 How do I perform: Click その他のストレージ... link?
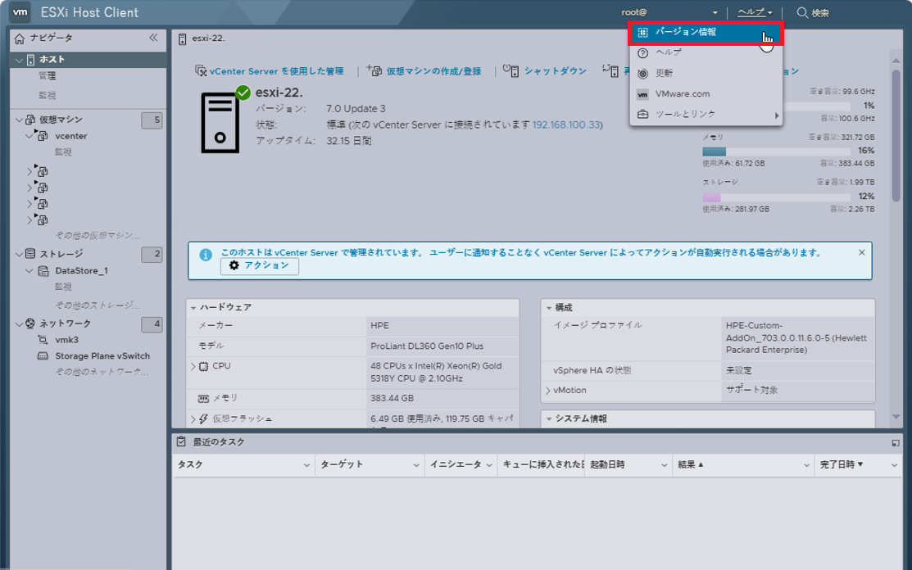tap(98, 305)
